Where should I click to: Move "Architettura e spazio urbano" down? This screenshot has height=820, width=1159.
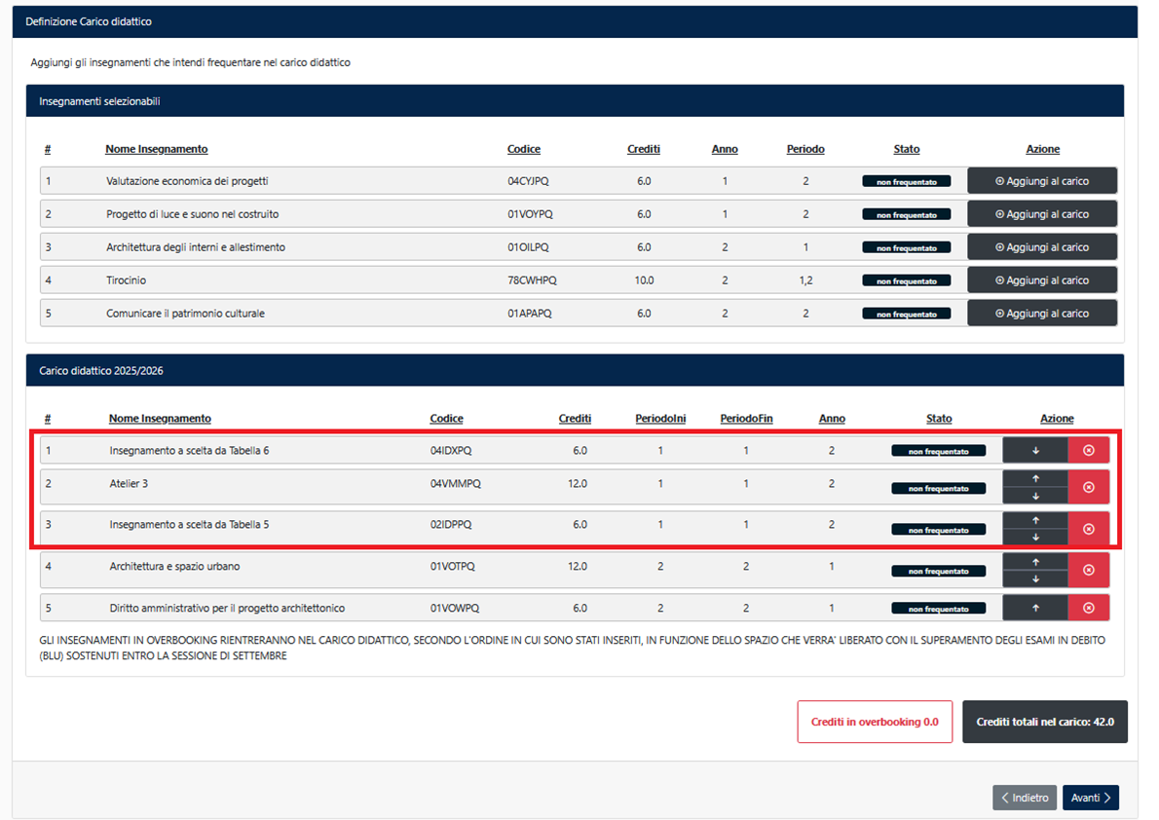pos(1035,577)
